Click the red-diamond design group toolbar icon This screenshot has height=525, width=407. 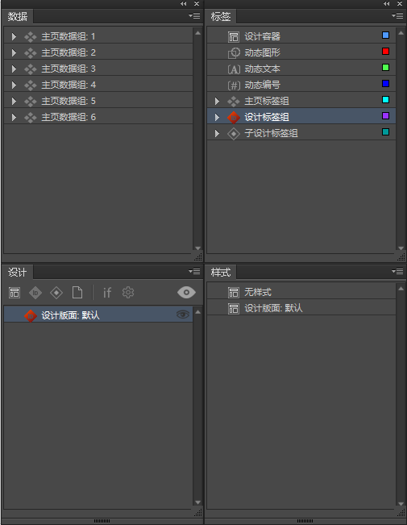point(35,293)
